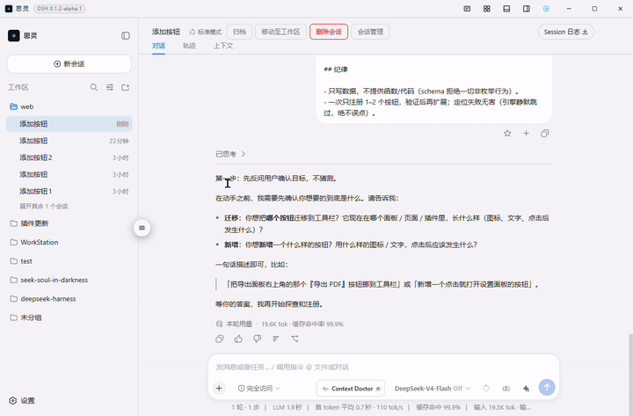Give the reply a thumbs down
This screenshot has height=416, width=633.
tap(257, 339)
